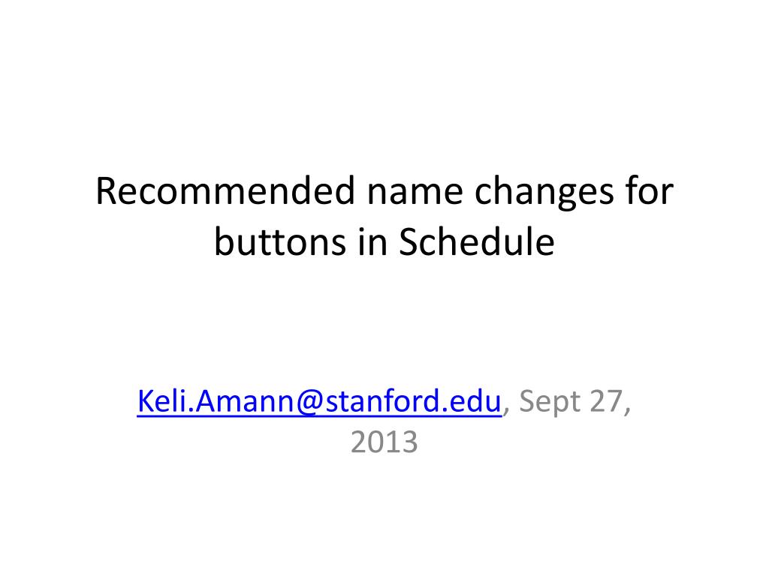769x576 pixels.
Task: Click the letter "S" in "Schedule"
Action: [x=408, y=242]
